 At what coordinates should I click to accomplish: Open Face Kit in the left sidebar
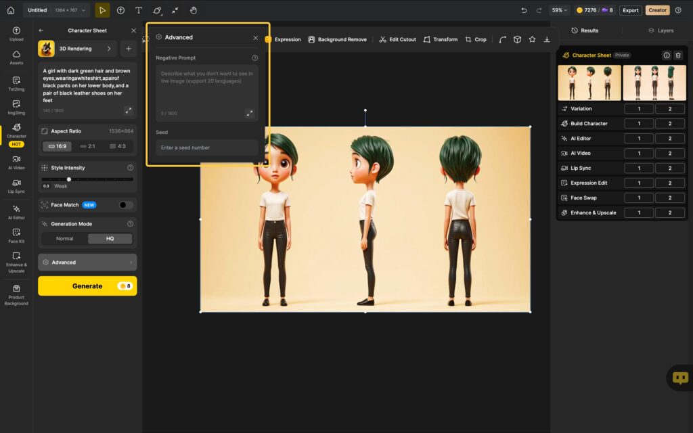pos(16,235)
